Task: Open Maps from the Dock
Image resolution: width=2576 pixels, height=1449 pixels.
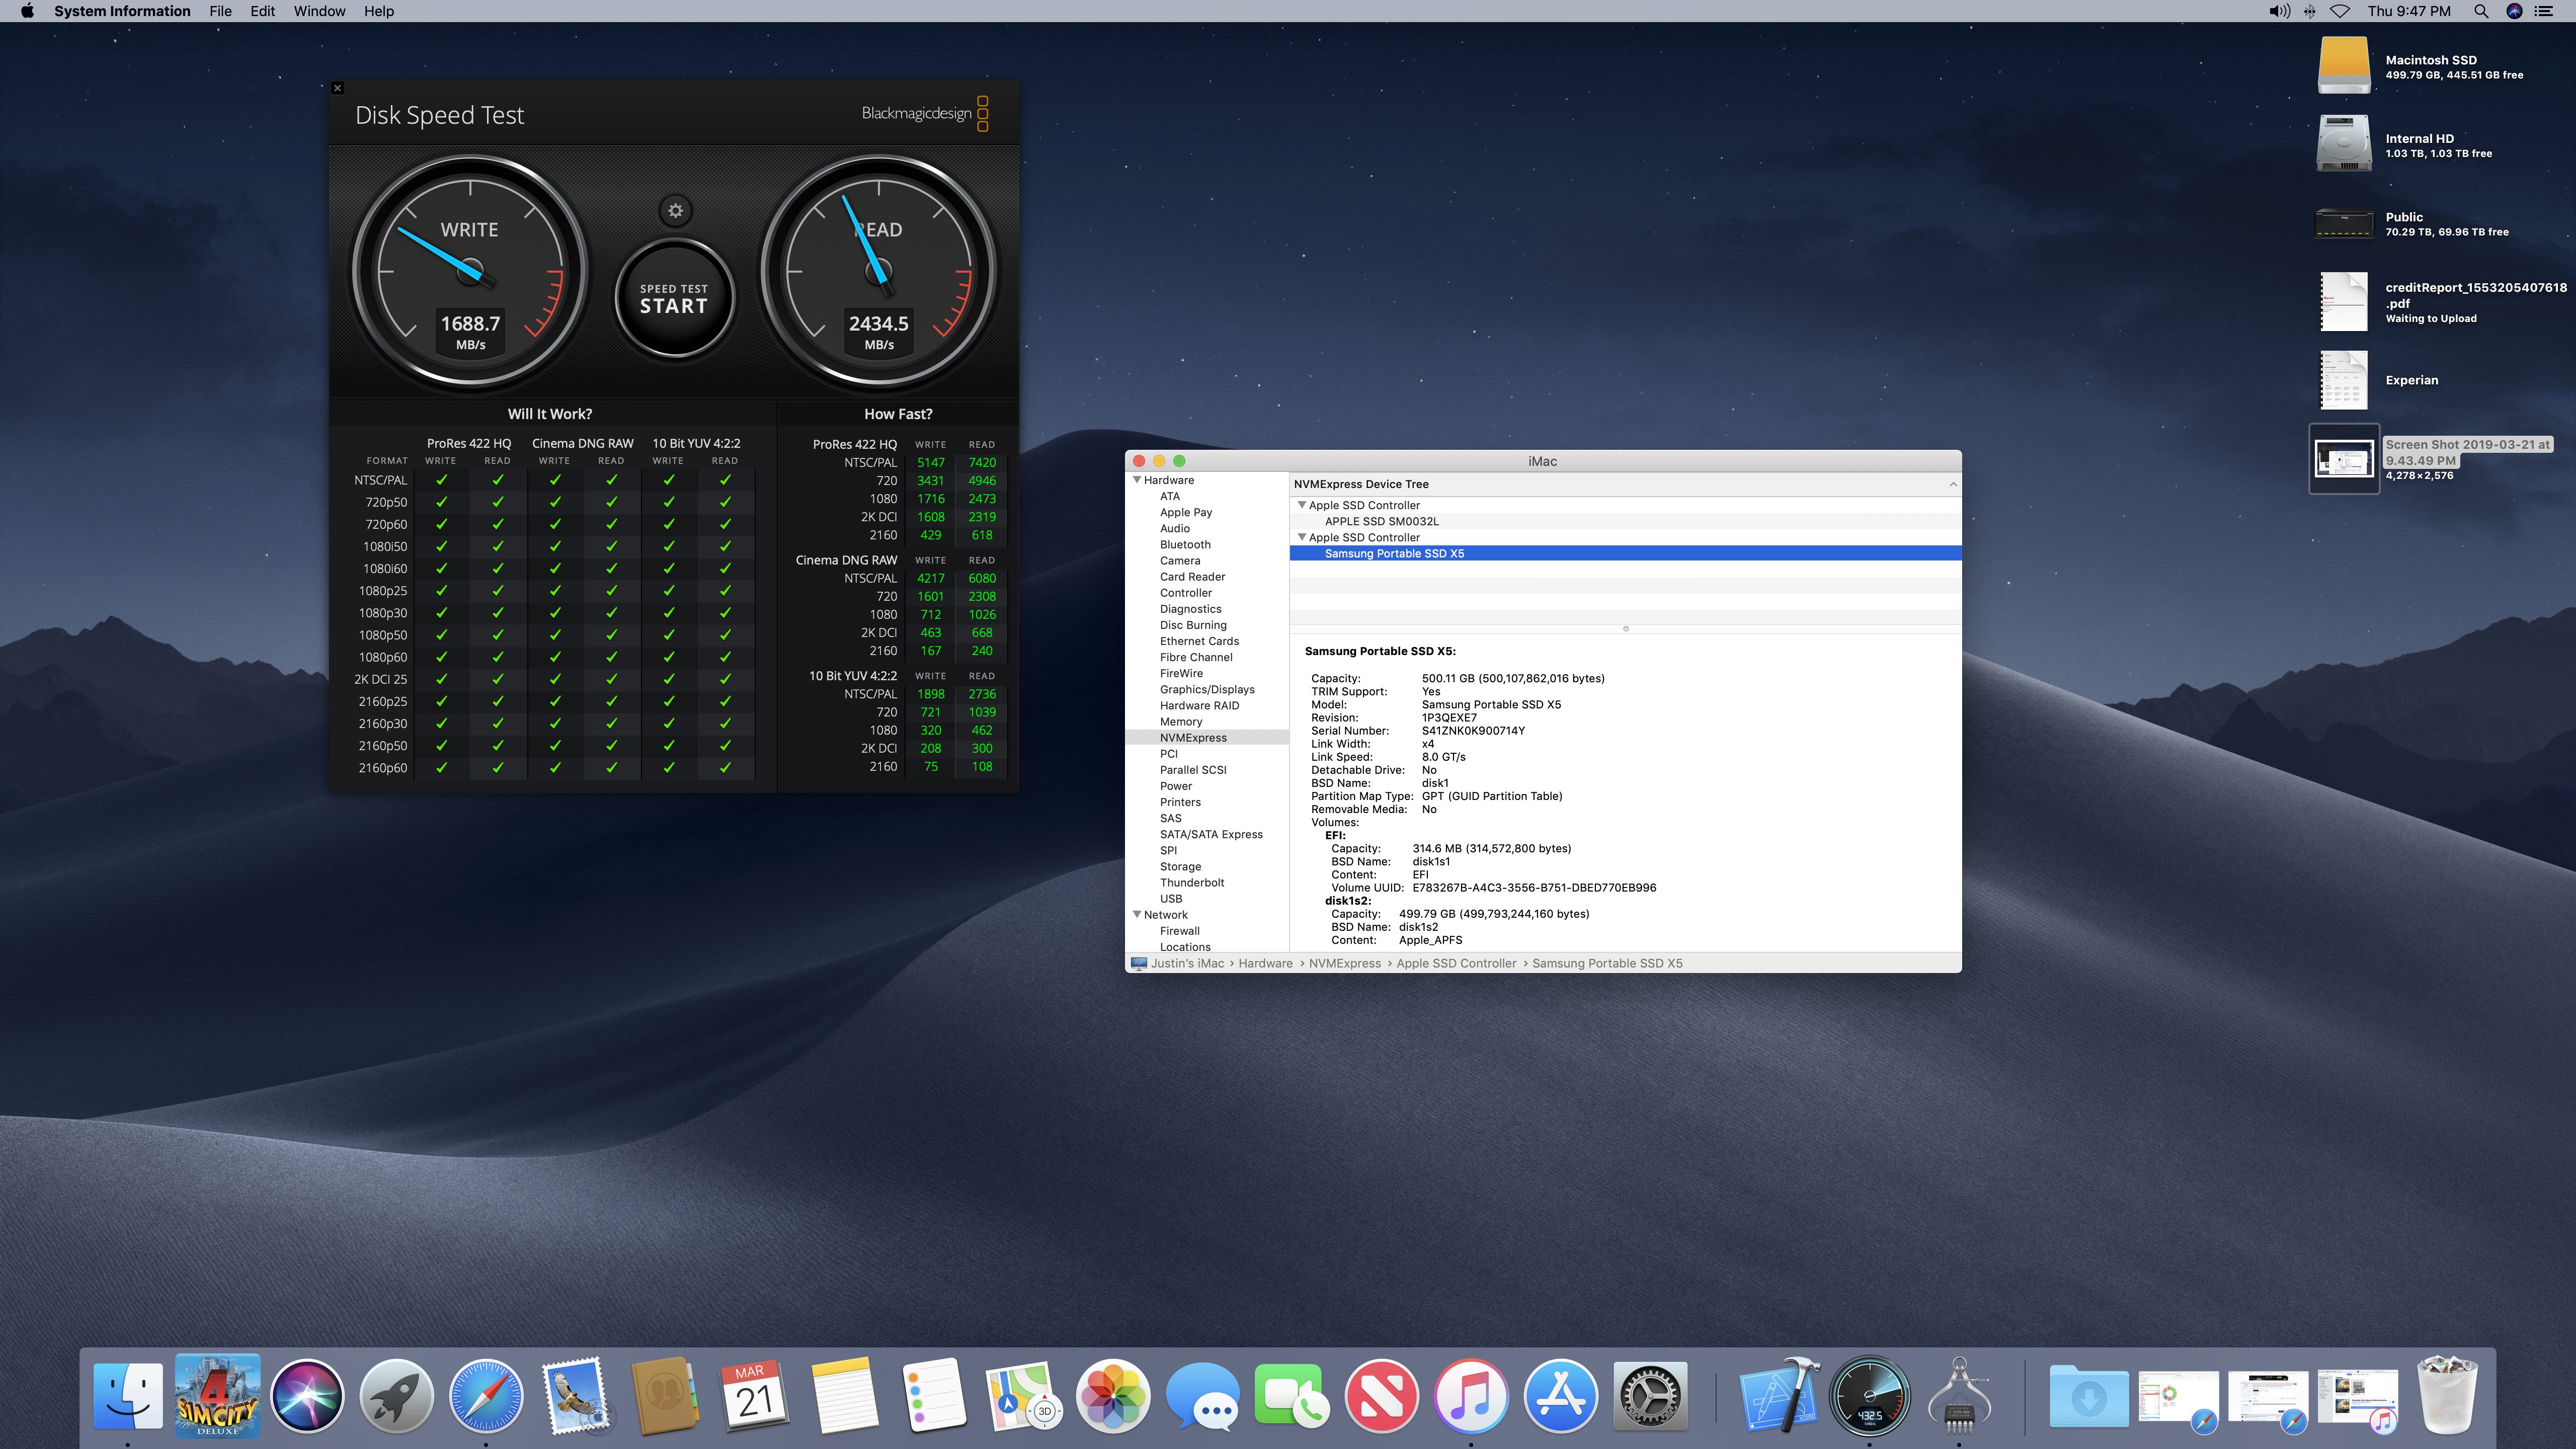Action: [x=1023, y=1396]
